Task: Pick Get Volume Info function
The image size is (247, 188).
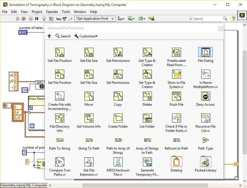Action: click(x=89, y=118)
